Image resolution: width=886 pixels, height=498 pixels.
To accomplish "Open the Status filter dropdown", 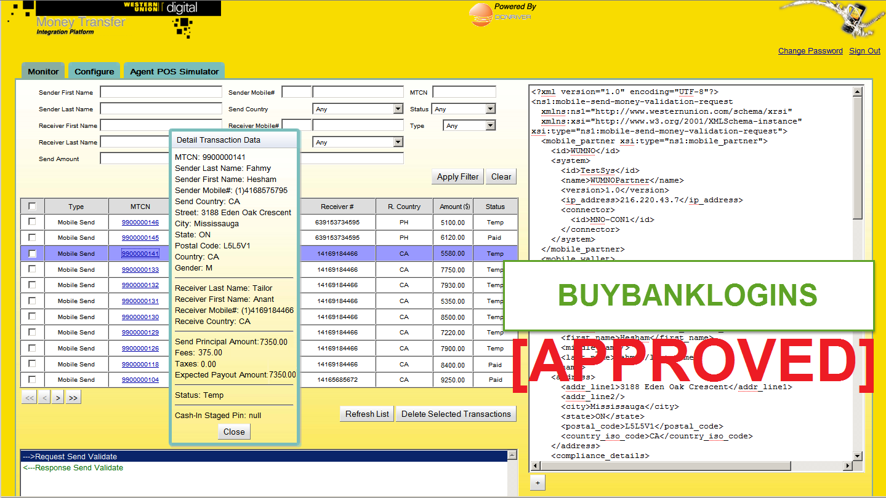I will 464,109.
